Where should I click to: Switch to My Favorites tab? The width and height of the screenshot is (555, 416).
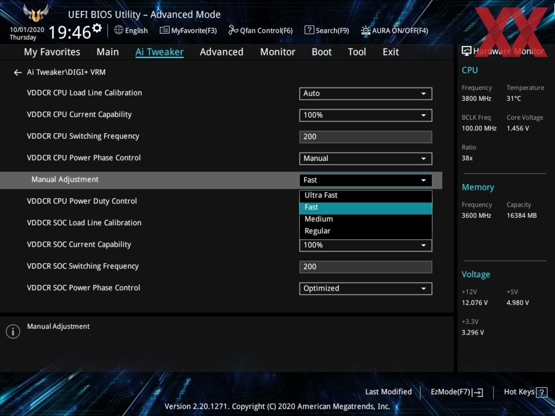tap(52, 52)
